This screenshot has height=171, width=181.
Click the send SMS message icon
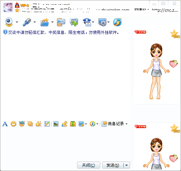coord(61,22)
